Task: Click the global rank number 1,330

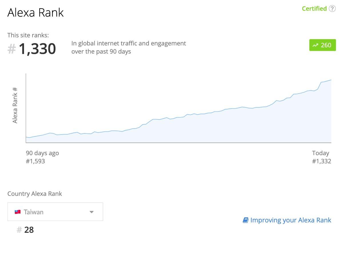Action: (x=37, y=49)
